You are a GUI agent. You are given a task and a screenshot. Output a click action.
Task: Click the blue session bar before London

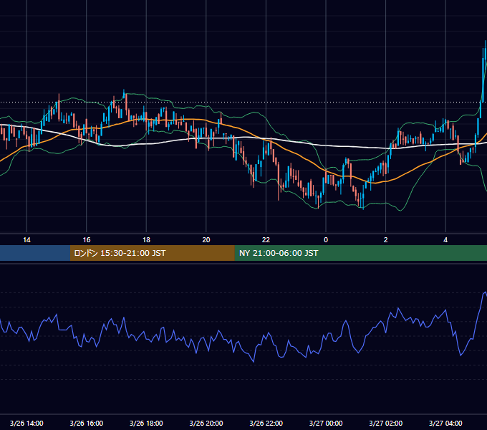[35, 253]
